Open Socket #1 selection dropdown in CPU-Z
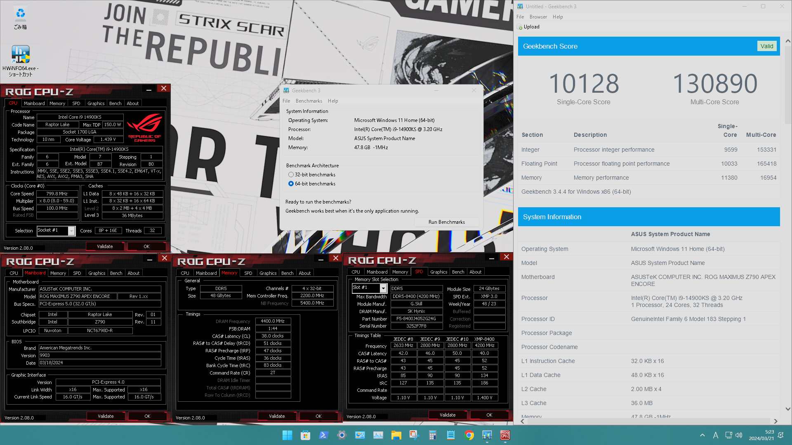Image resolution: width=792 pixels, height=445 pixels. 71,231
